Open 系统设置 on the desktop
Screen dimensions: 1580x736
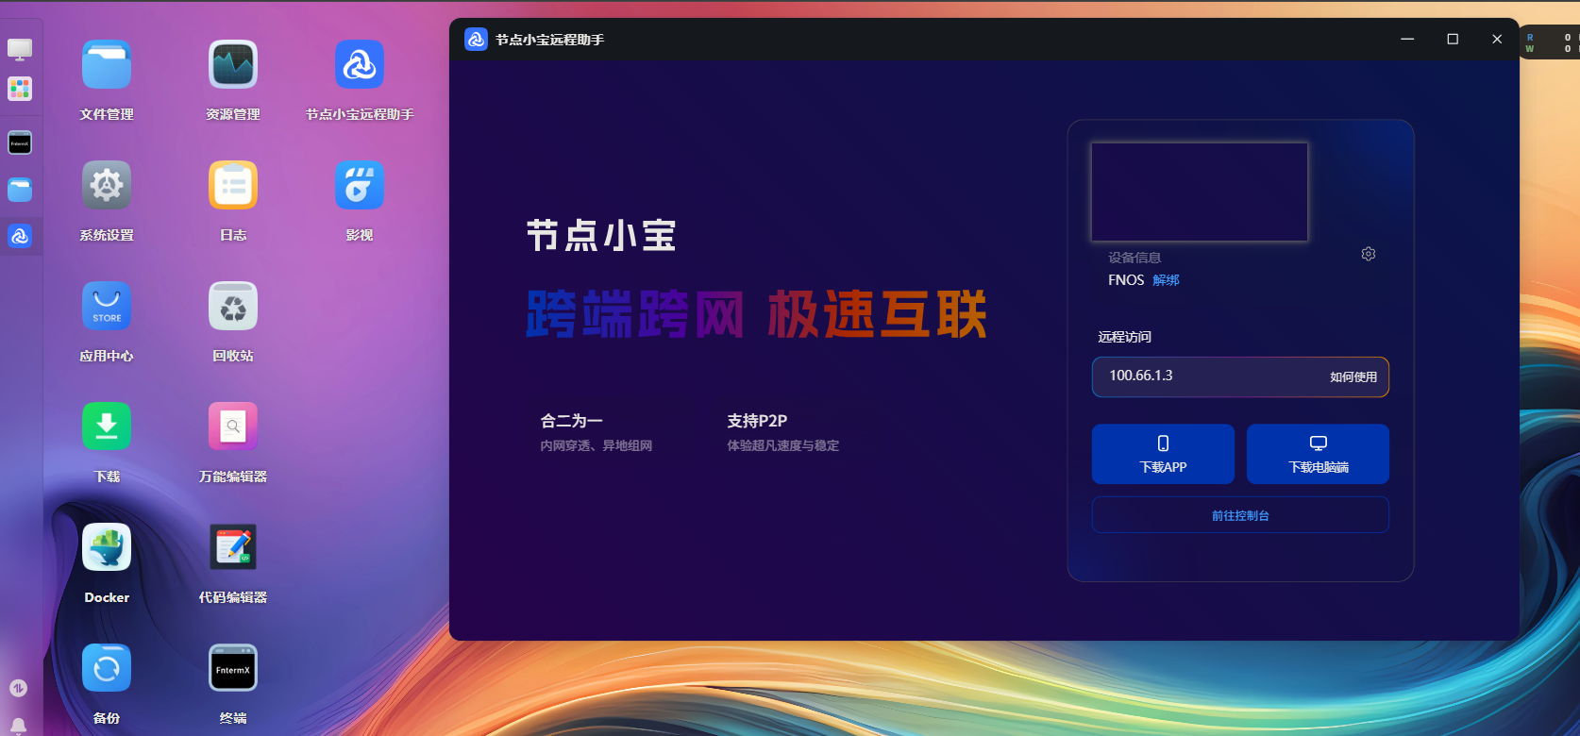tap(107, 186)
